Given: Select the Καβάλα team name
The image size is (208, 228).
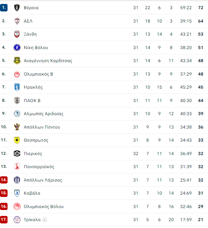Looking at the screenshot, I should pyautogui.click(x=32, y=193).
